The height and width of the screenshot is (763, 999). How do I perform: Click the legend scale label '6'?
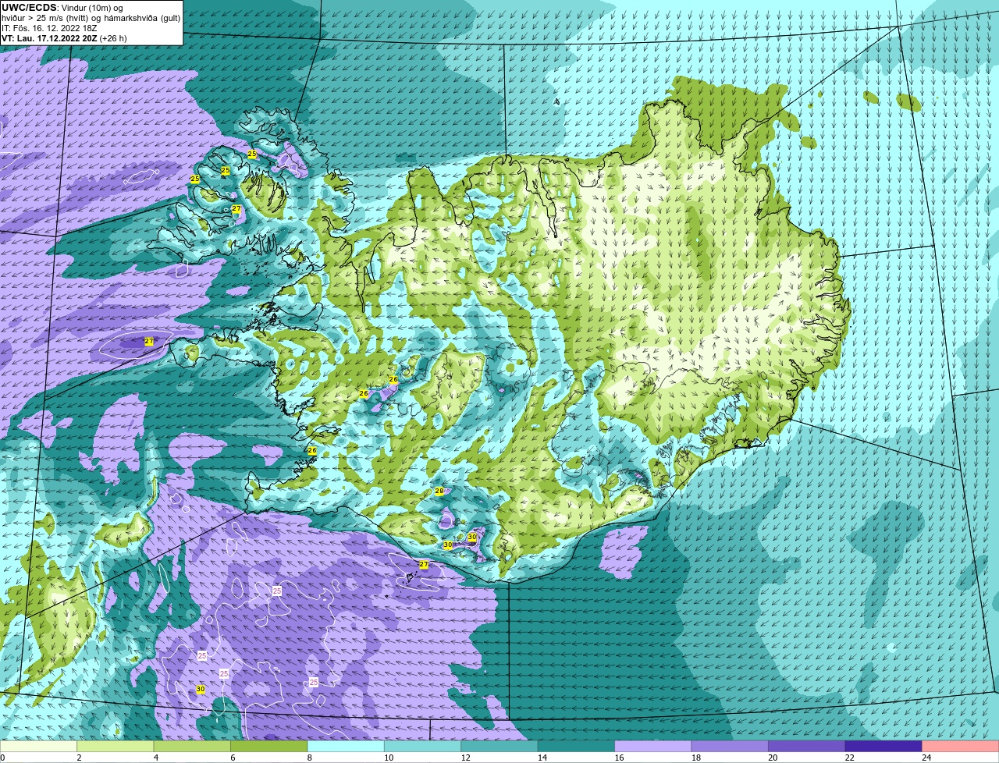pyautogui.click(x=232, y=757)
